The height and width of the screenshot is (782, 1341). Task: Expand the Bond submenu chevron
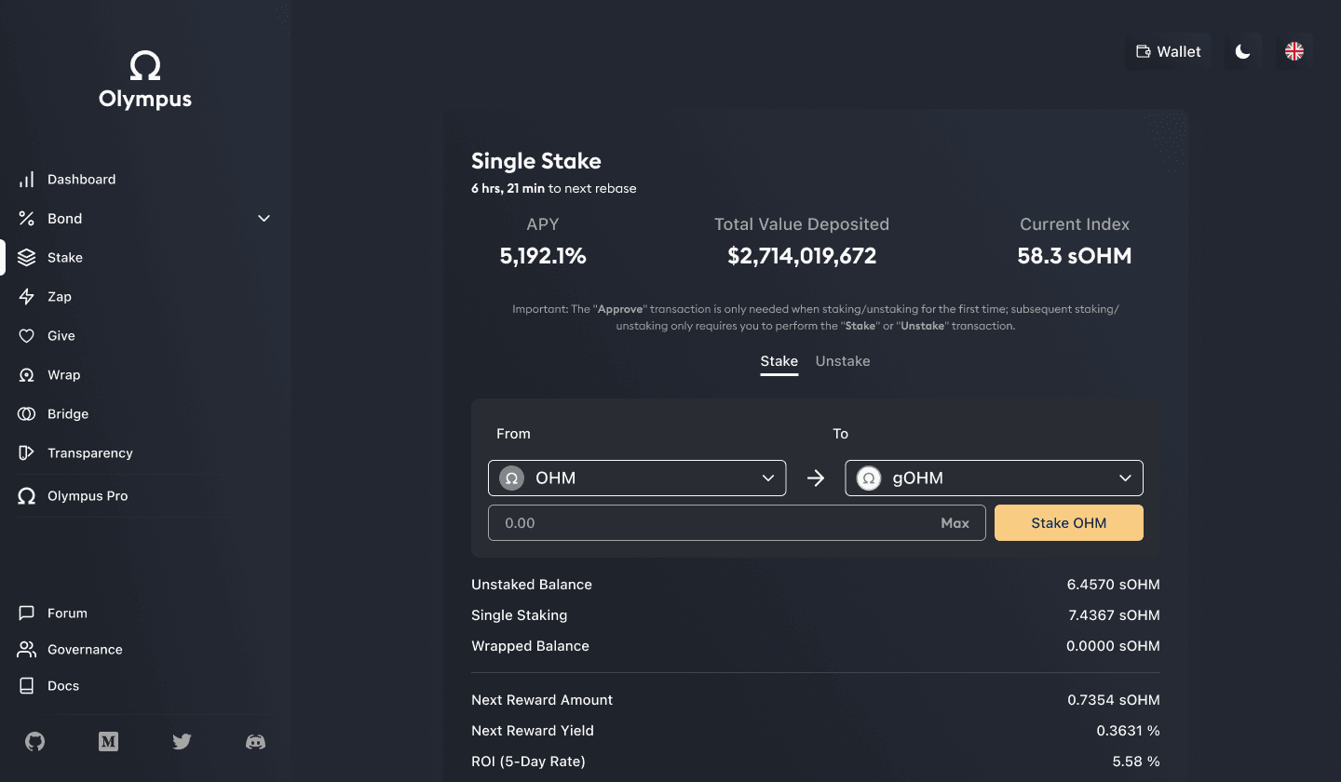coord(264,219)
